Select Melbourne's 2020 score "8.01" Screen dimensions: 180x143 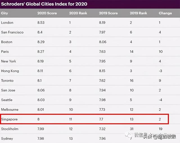pyautogui.click(x=40, y=110)
